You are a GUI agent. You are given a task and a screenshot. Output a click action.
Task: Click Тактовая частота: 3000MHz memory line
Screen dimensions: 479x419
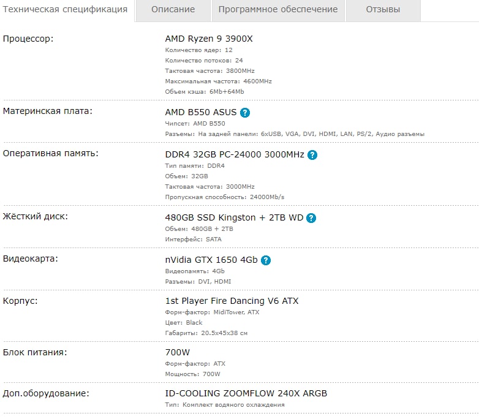[209, 187]
